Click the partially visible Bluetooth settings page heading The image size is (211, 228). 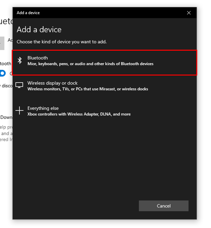(x=6, y=21)
